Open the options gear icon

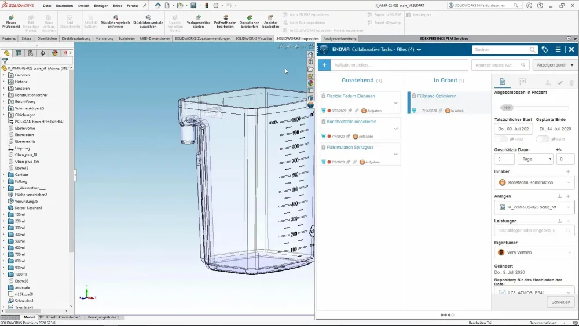point(216,6)
